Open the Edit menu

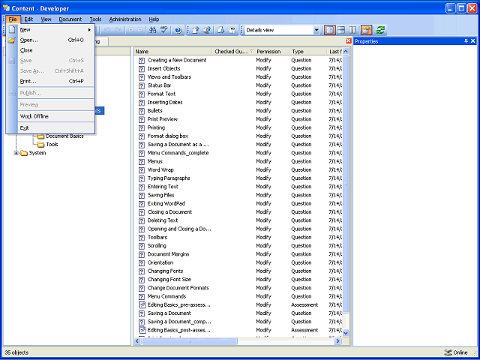pos(28,19)
